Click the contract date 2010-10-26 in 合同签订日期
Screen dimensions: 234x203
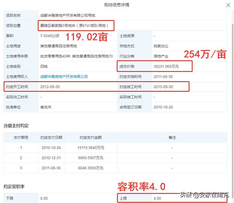tap(163, 107)
